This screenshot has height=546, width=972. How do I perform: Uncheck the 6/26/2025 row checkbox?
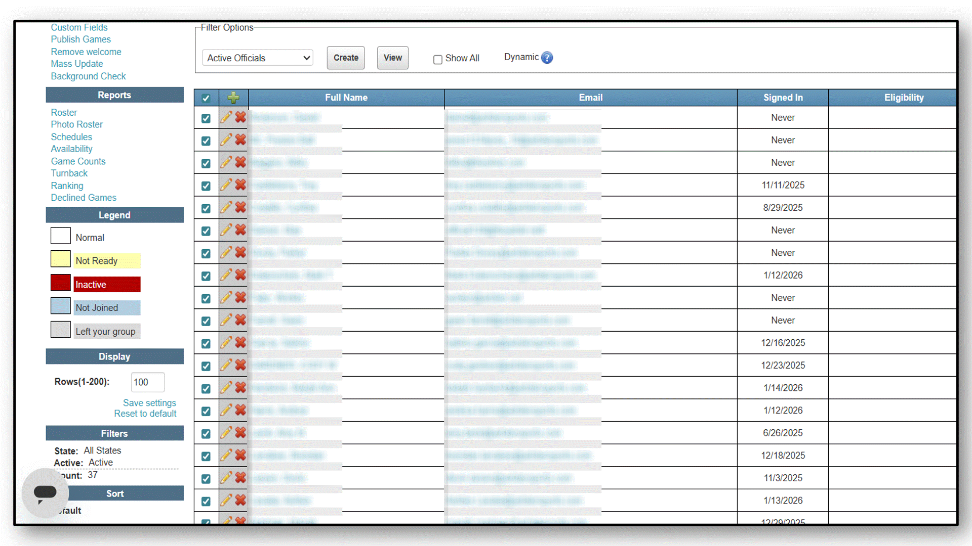206,434
